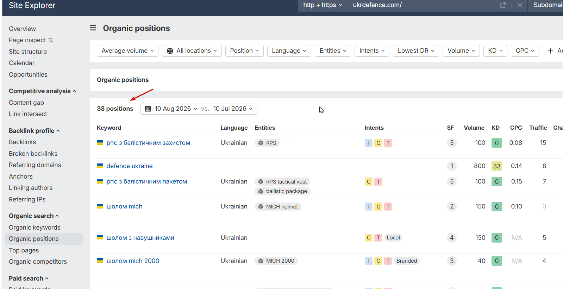This screenshot has width=563, height=289.
Task: Open the URL in a new tab icon
Action: (x=503, y=5)
